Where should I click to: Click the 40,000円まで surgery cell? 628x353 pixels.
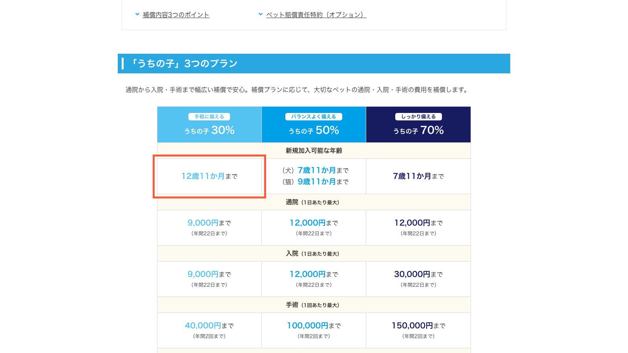coord(209,330)
